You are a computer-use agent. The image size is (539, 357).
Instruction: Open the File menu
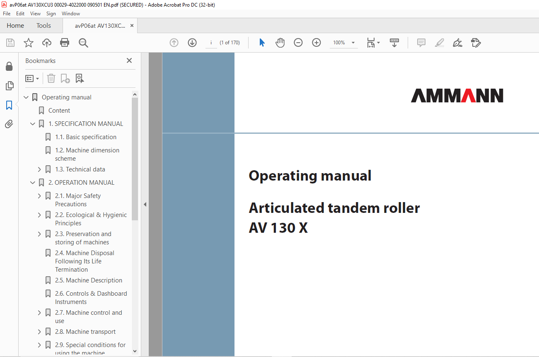(x=7, y=14)
